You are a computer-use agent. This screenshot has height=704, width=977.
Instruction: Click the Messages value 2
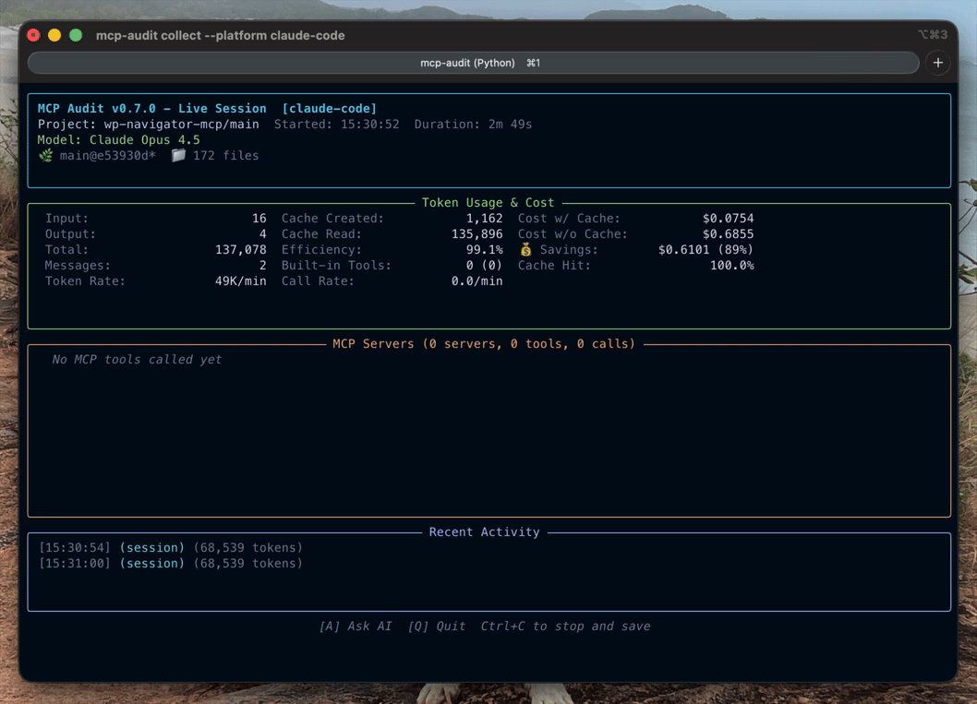[x=263, y=265]
